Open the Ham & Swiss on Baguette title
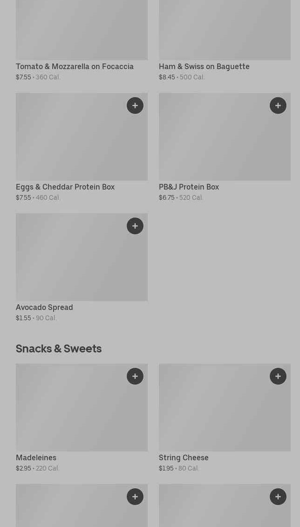The height and width of the screenshot is (527, 300). click(x=204, y=67)
